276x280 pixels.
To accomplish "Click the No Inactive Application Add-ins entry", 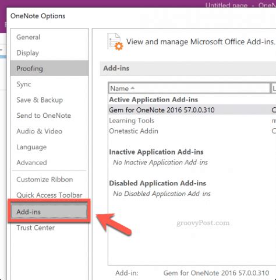I will click(x=160, y=162).
